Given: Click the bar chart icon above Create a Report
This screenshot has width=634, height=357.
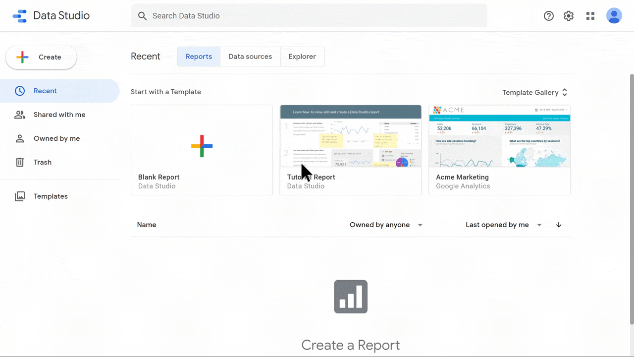Looking at the screenshot, I should (x=351, y=297).
